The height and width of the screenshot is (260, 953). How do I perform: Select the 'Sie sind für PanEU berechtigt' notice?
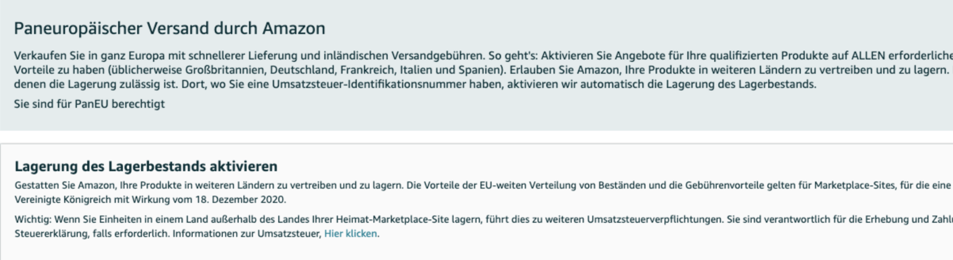click(x=89, y=104)
